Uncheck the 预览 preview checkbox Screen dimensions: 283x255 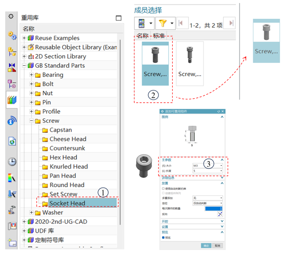[x=163, y=238]
